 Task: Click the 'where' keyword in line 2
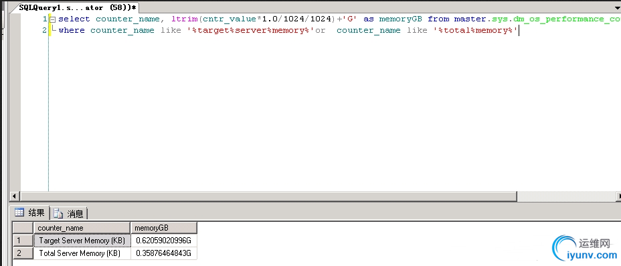pyautogui.click(x=72, y=31)
